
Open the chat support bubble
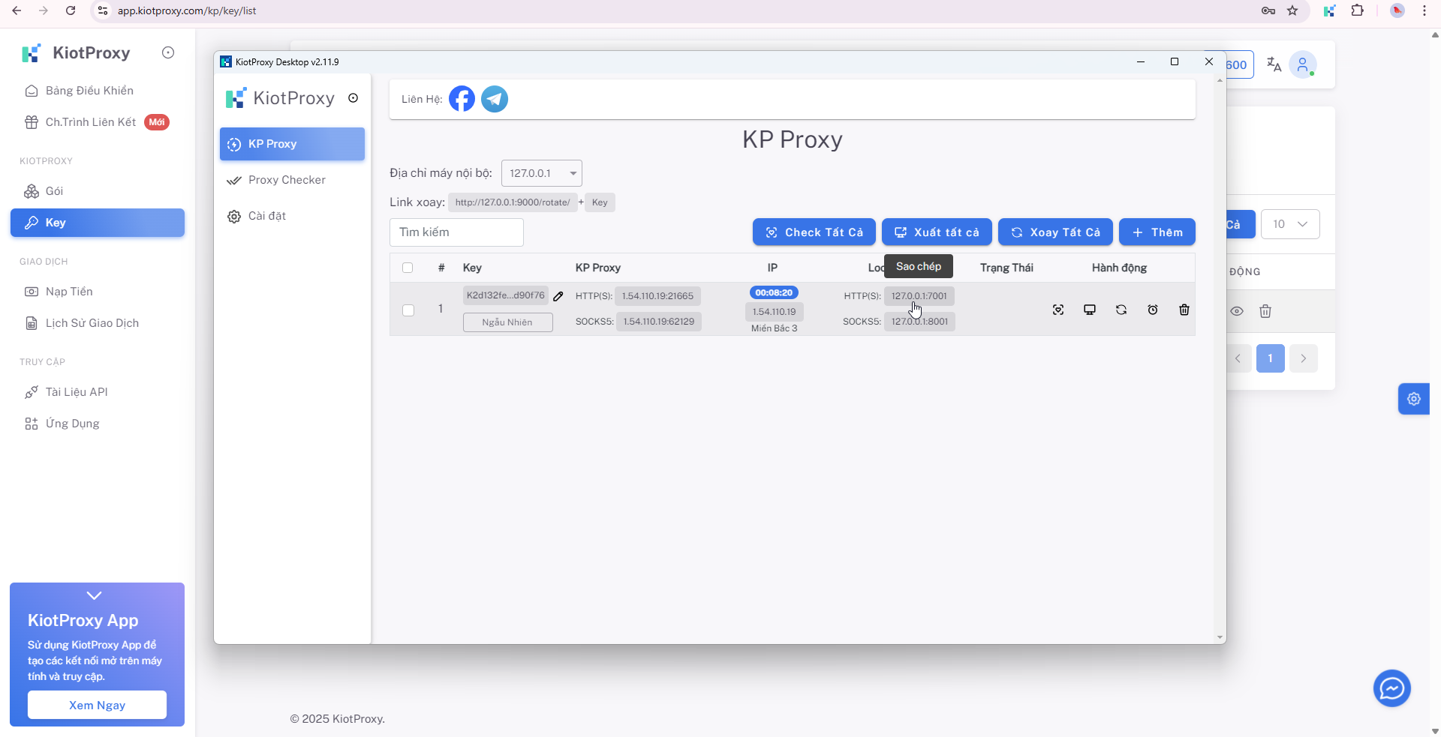coord(1391,688)
